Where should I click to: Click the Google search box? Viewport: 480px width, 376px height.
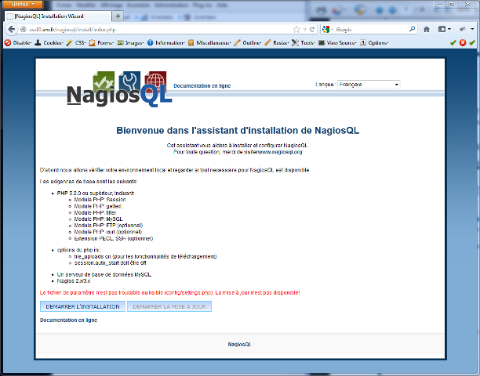click(371, 29)
